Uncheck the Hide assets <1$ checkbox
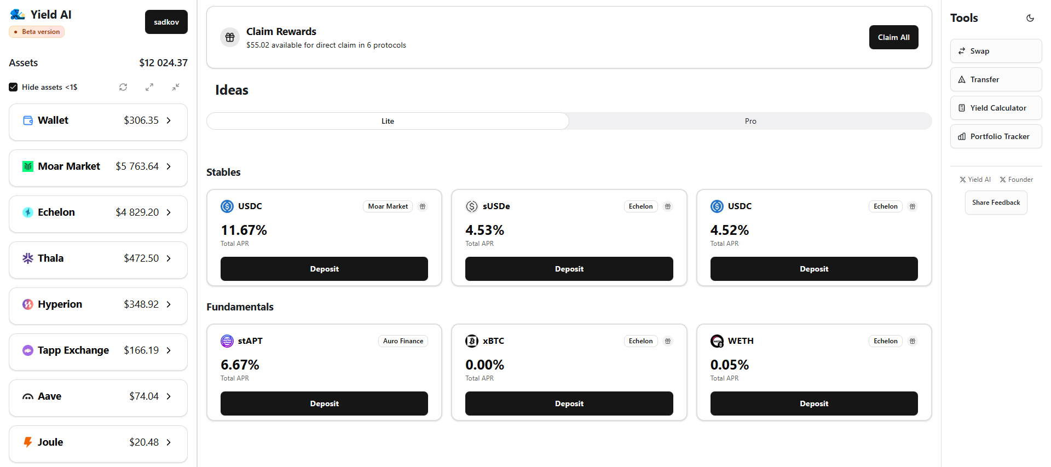The height and width of the screenshot is (467, 1051). tap(13, 87)
